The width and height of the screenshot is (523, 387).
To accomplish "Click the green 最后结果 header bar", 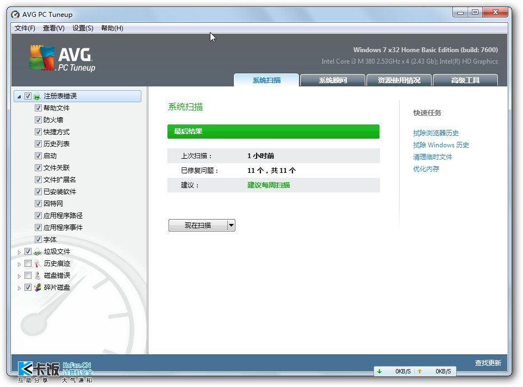I will pos(273,132).
